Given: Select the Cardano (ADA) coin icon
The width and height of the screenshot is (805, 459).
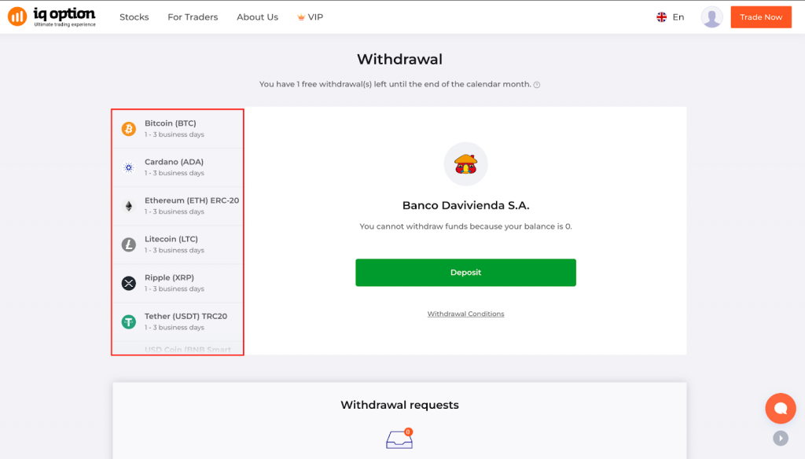Looking at the screenshot, I should click(x=129, y=167).
